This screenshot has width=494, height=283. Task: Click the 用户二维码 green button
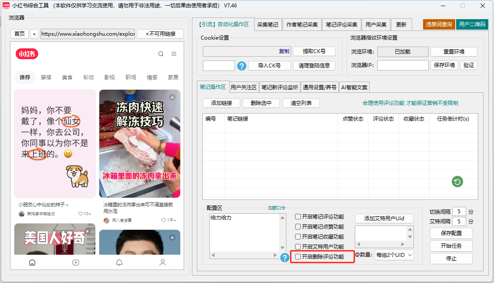[472, 24]
